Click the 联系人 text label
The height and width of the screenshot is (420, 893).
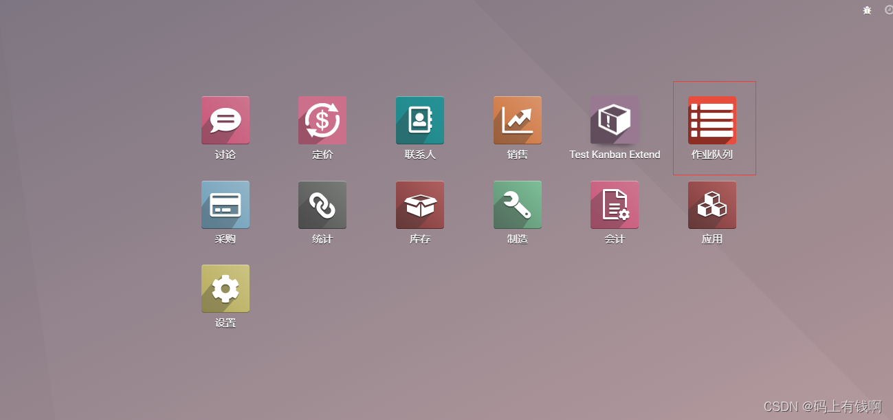tap(420, 155)
